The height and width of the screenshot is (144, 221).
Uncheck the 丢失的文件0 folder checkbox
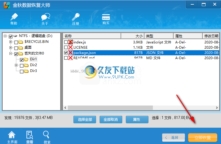pos(16,54)
